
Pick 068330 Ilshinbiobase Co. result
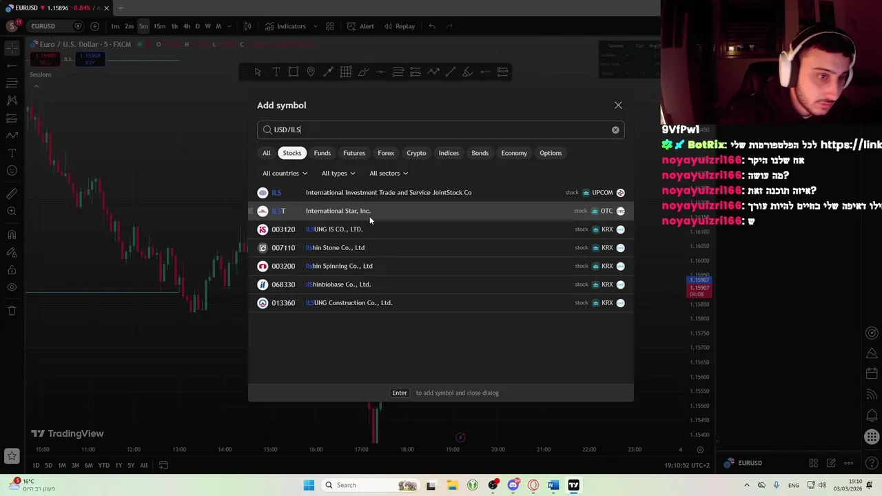pyautogui.click(x=441, y=285)
